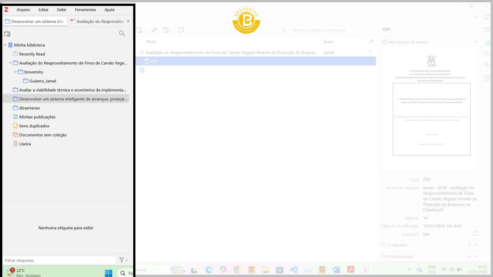Open Documentos sem coleção
Image resolution: width=493 pixels, height=277 pixels.
[43, 135]
